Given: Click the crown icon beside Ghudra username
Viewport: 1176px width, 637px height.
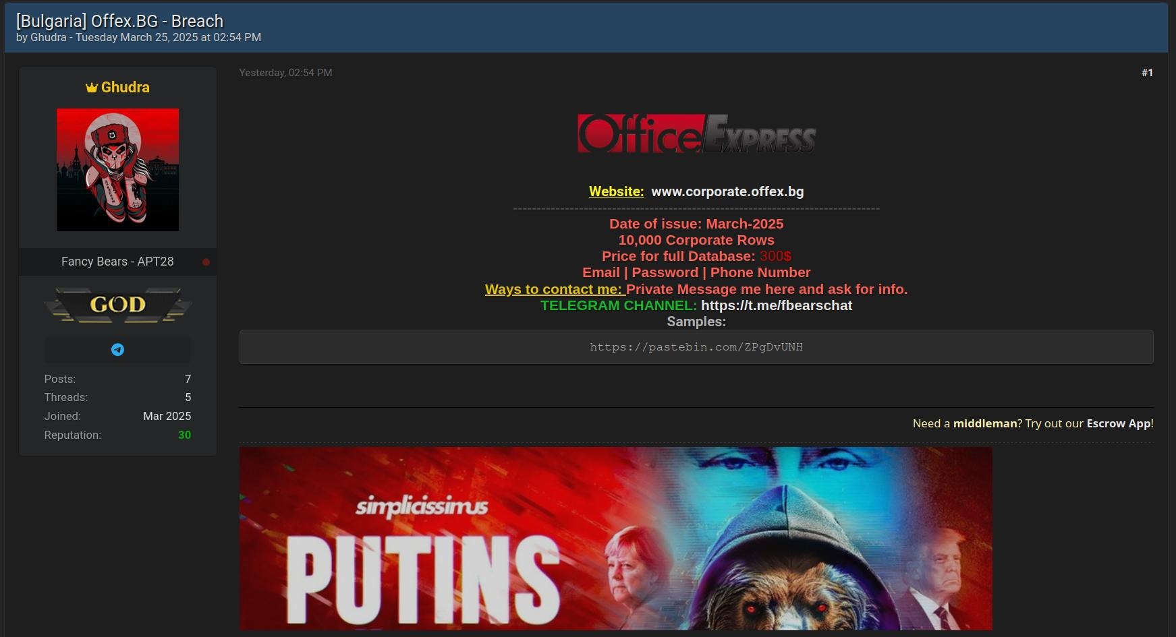Looking at the screenshot, I should pos(92,88).
